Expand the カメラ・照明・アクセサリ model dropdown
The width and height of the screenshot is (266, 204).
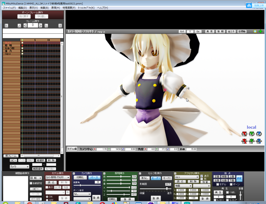click(x=58, y=177)
